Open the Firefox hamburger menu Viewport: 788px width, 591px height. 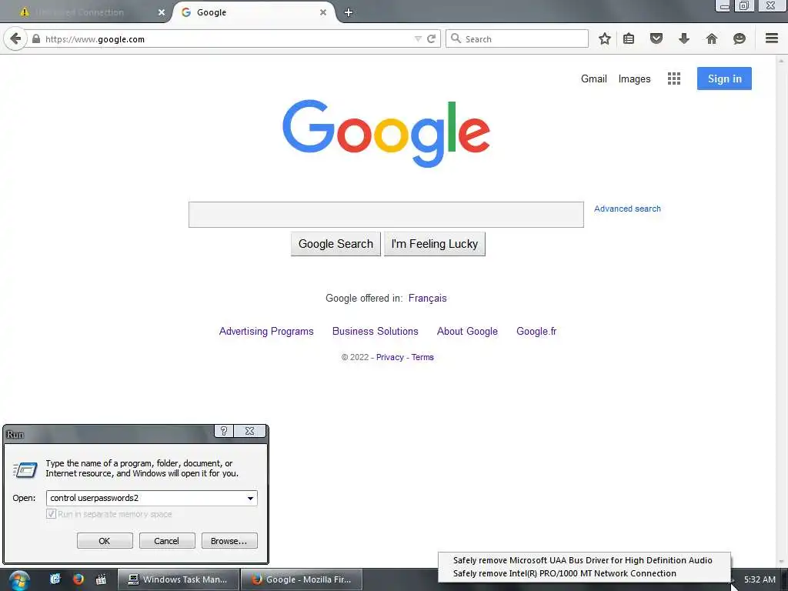click(772, 38)
